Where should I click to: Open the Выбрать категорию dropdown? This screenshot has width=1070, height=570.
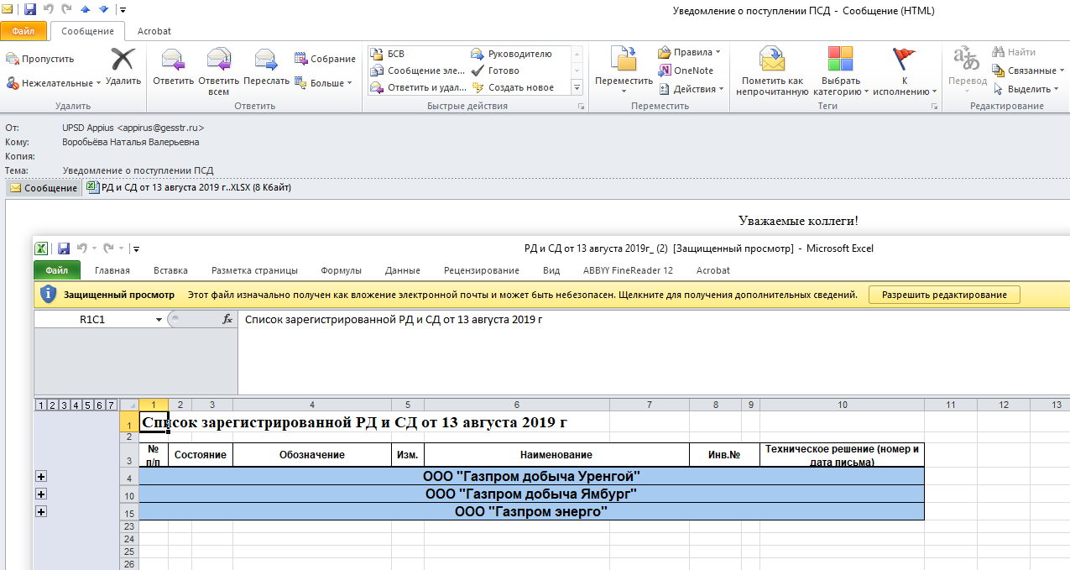click(840, 71)
